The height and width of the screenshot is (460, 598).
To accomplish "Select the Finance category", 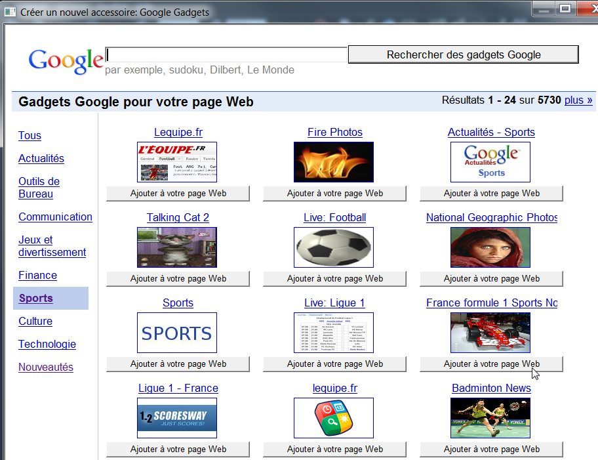I will click(38, 275).
